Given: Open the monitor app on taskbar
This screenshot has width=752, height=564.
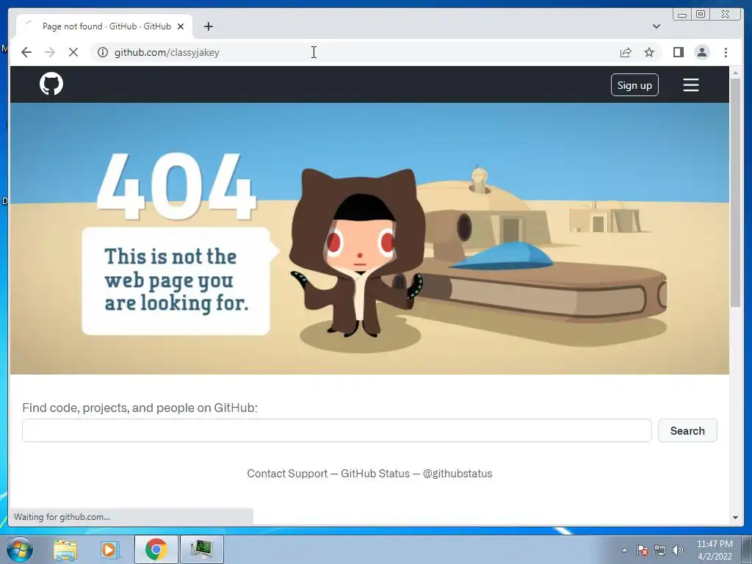Looking at the screenshot, I should pos(201,549).
